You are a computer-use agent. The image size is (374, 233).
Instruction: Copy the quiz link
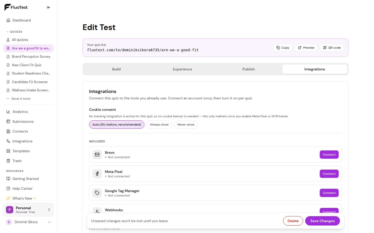point(283,48)
